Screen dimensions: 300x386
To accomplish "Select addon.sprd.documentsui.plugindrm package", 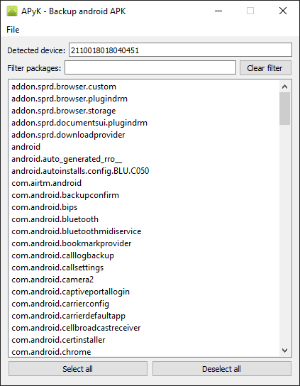I will click(144, 123).
